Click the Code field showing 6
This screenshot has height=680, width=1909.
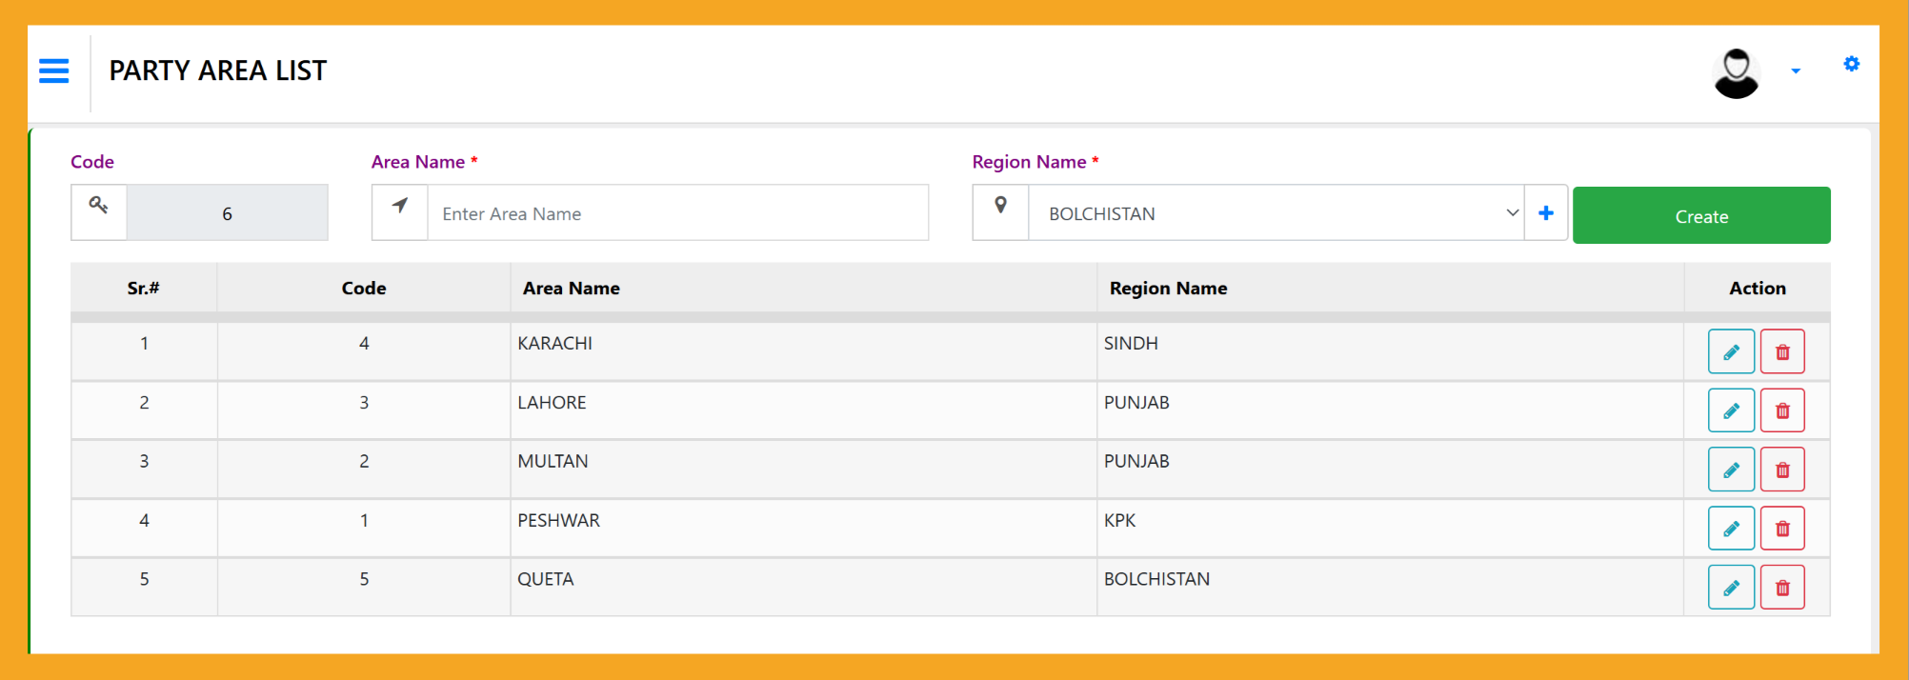[x=227, y=213]
